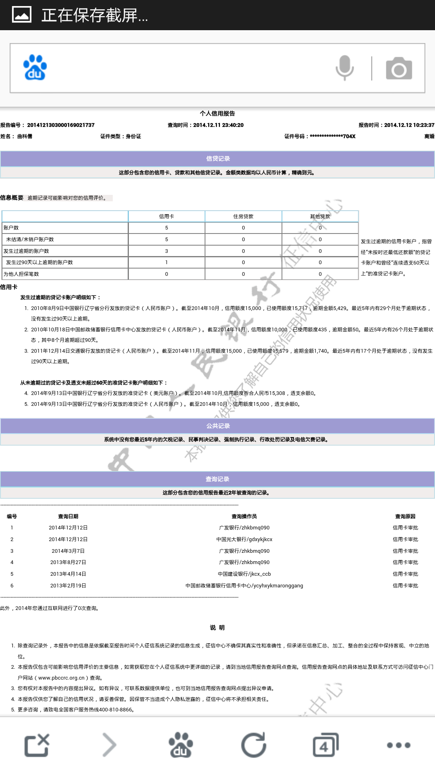Image resolution: width=435 pixels, height=773 pixels.
Task: Close page with the exit icon in bottom bar
Action: click(x=37, y=745)
